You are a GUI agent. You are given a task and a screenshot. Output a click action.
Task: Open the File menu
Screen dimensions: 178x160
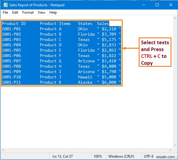(5, 12)
